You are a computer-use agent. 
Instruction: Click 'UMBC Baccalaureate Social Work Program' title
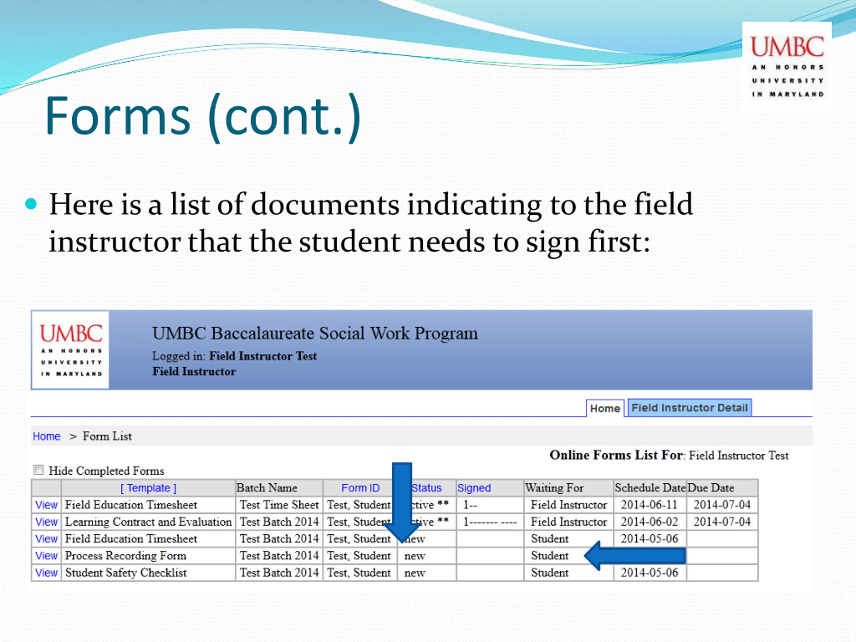[315, 334]
